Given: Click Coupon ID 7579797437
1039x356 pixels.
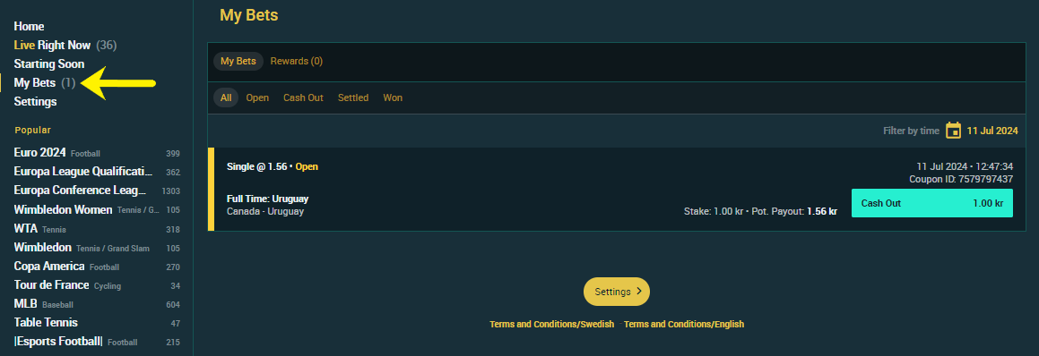Looking at the screenshot, I should click(x=961, y=179).
